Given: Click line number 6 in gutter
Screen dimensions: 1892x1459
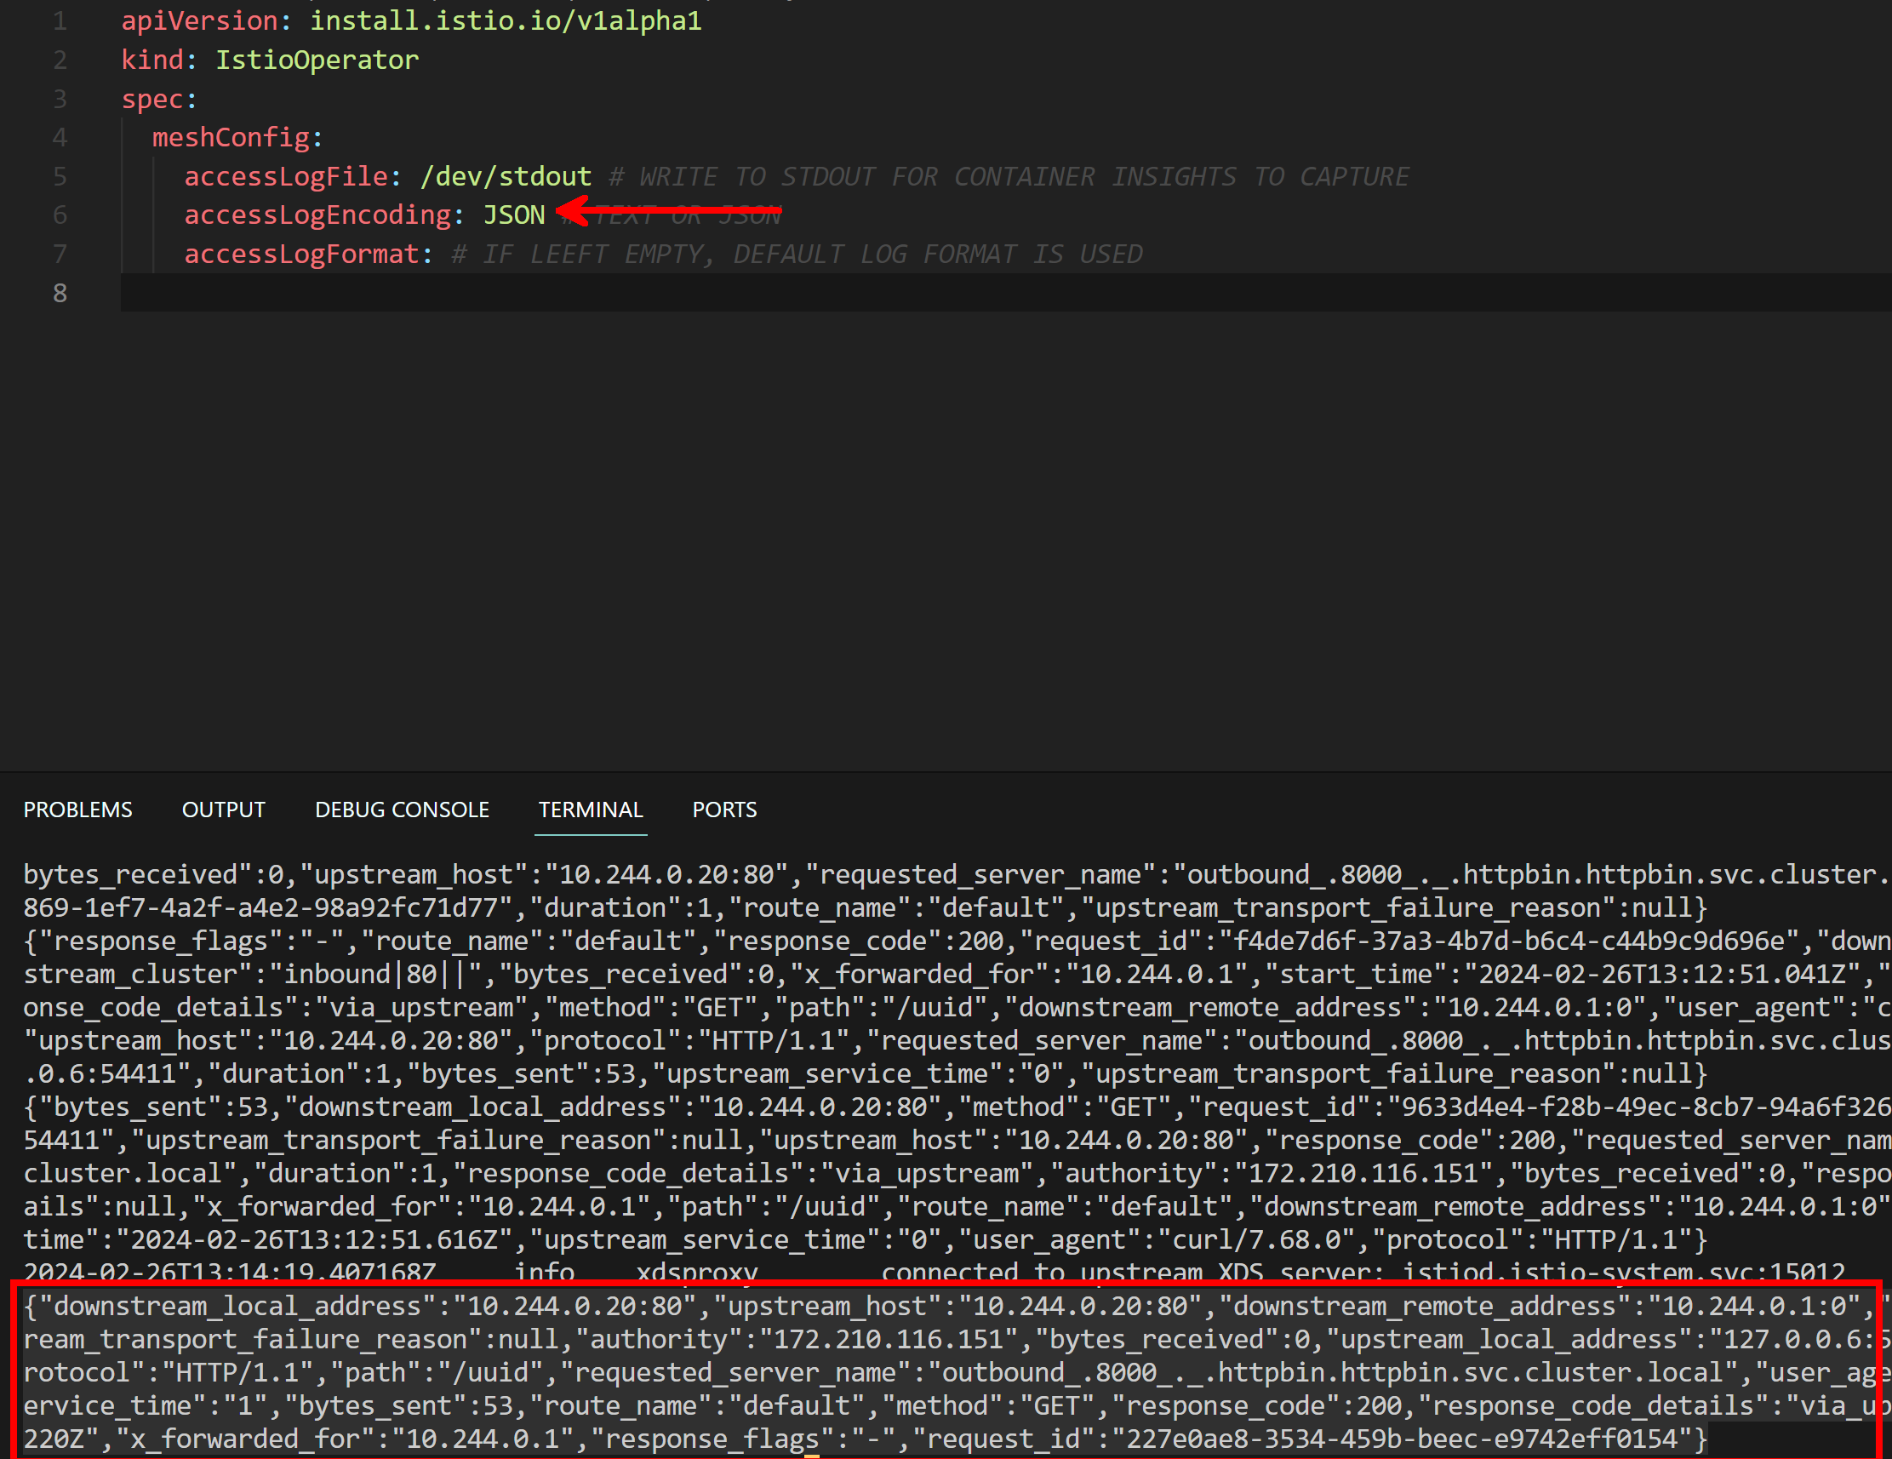Looking at the screenshot, I should coord(60,215).
